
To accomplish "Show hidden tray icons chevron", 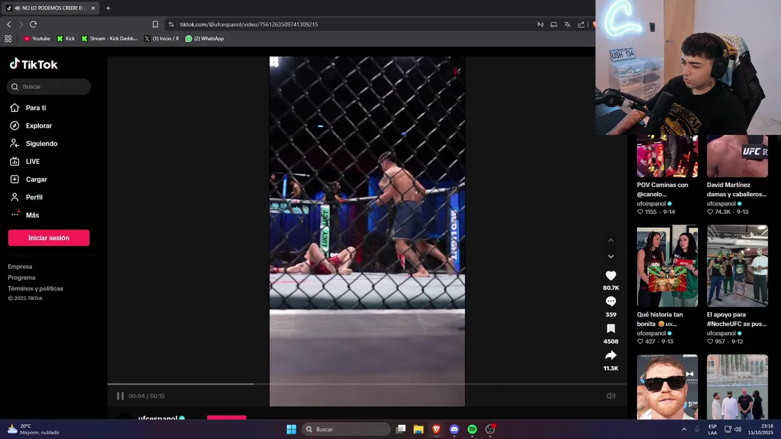I will [684, 429].
